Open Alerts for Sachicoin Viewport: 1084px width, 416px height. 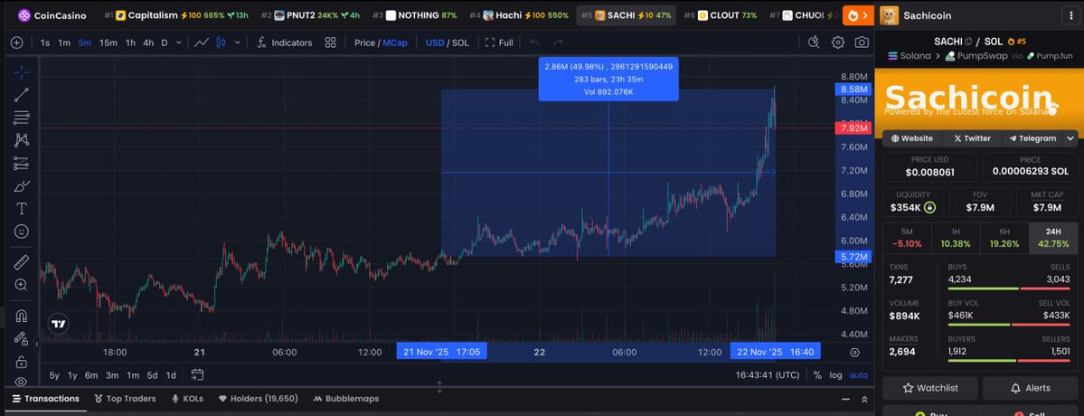coord(1030,388)
